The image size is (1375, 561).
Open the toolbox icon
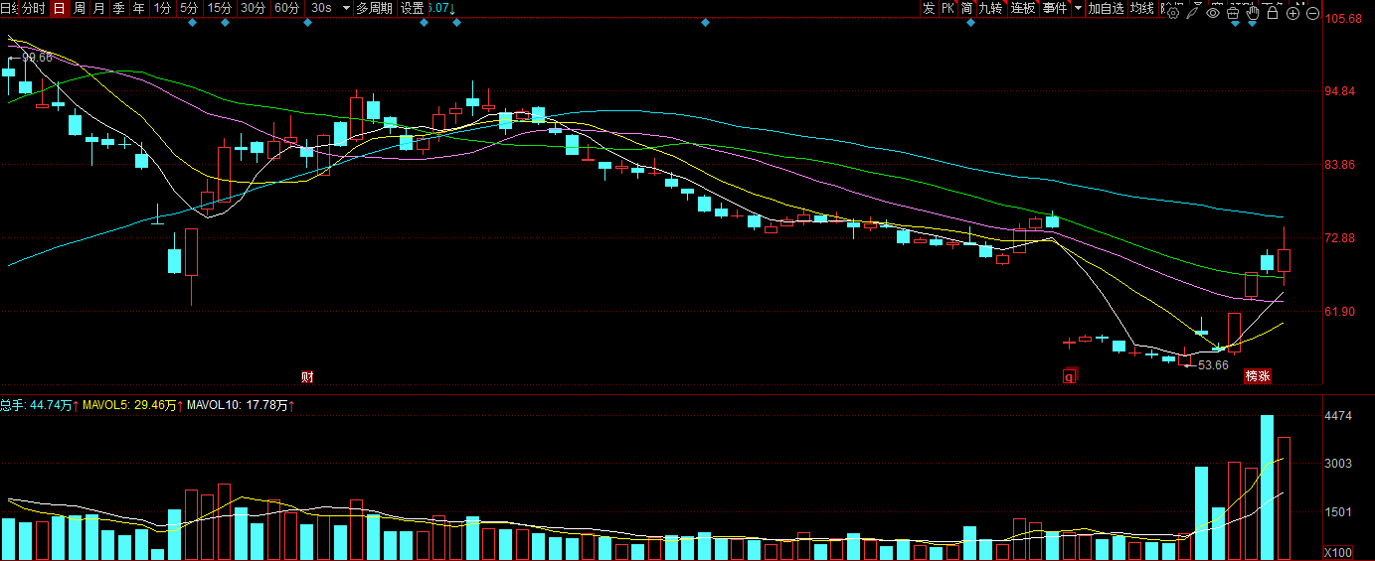(x=1233, y=13)
